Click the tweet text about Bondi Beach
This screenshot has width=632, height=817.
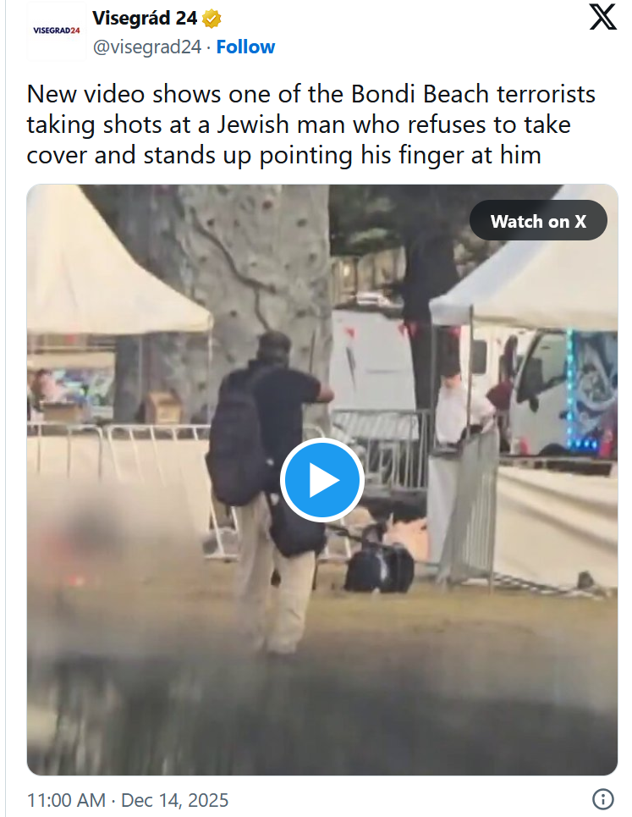pyautogui.click(x=311, y=124)
